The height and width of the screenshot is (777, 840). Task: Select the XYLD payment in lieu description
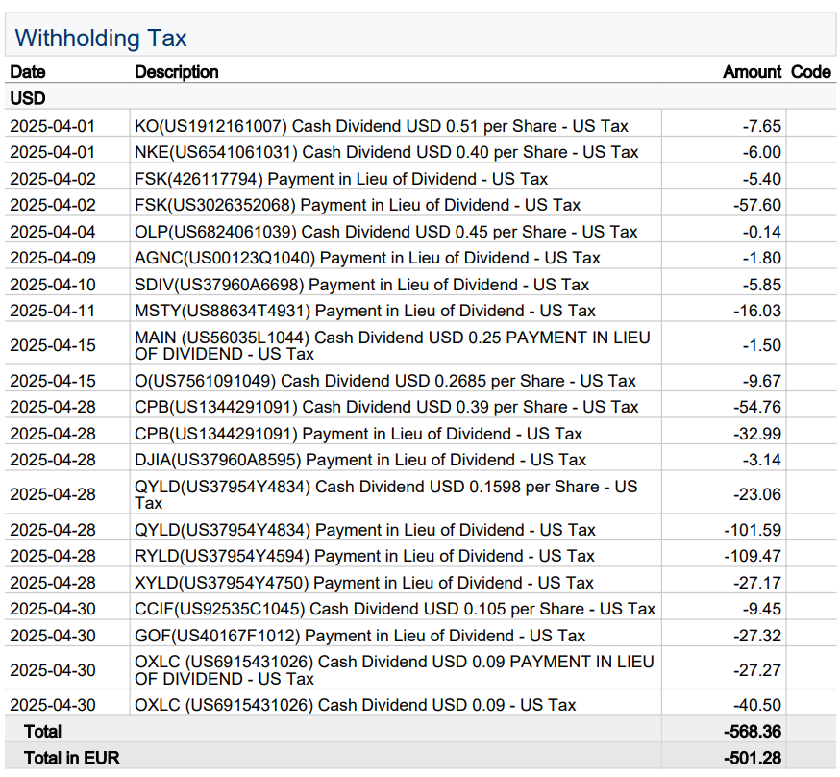364,583
